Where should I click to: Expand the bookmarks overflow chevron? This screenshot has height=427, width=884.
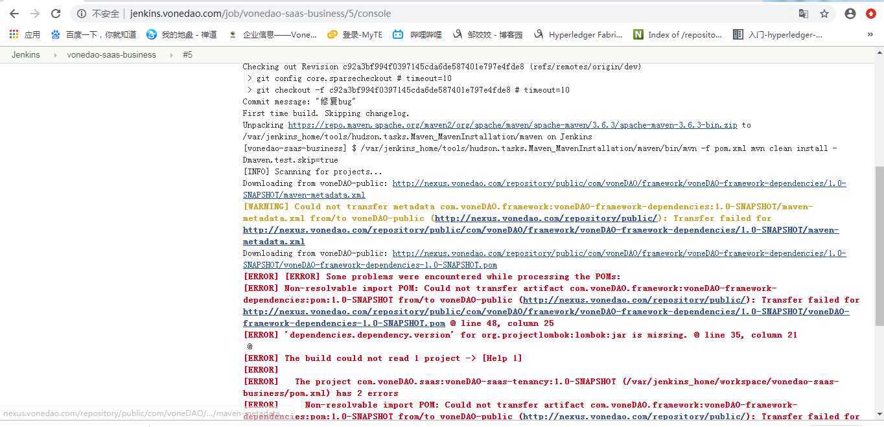click(x=870, y=34)
